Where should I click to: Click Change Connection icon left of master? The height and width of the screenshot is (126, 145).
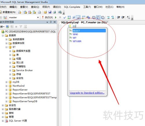coord(5,17)
